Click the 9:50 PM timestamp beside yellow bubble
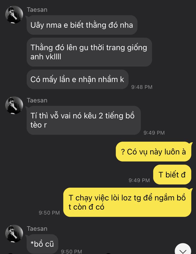This screenshot has width=196, height=254. [49, 213]
